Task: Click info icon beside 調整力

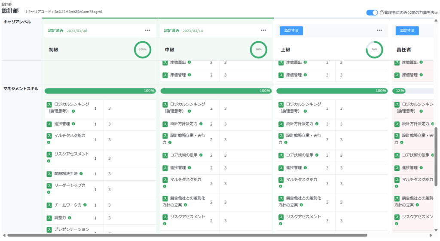Action: click(x=70, y=218)
